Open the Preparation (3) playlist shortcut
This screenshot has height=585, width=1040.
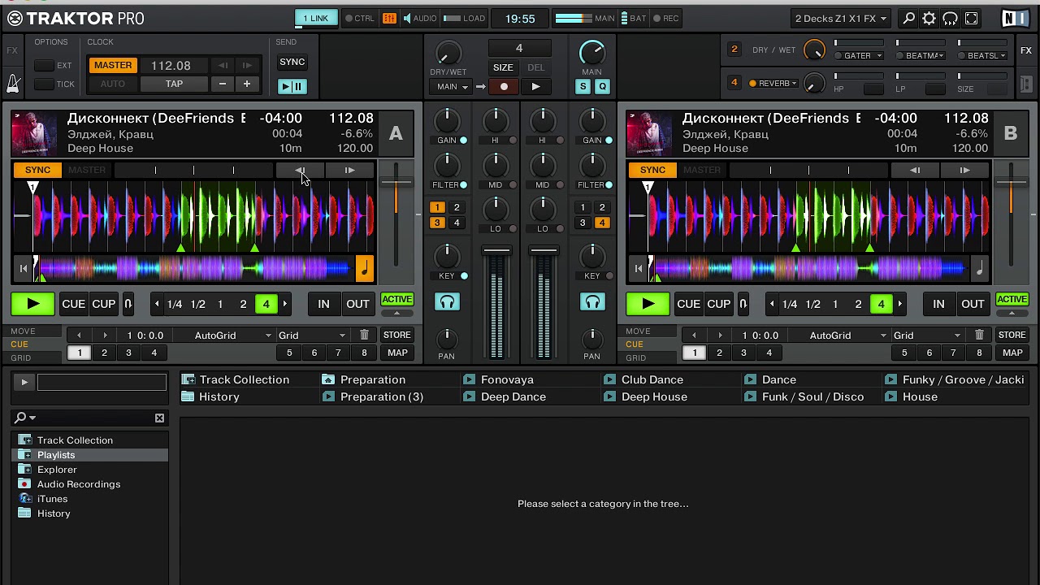pyautogui.click(x=382, y=396)
